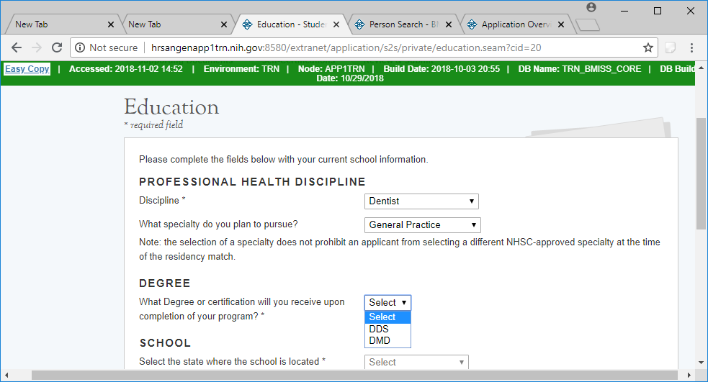Click the address bar URL field
This screenshot has width=708, height=382.
pyautogui.click(x=389, y=47)
